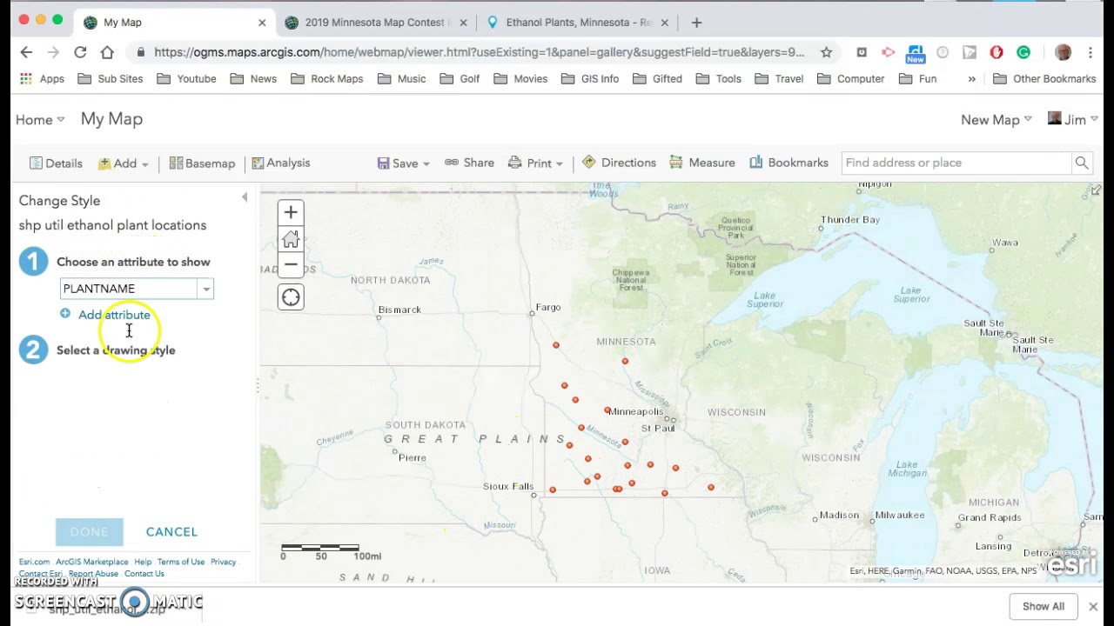Click the browser address bar URL
The width and height of the screenshot is (1114, 626).
[479, 52]
